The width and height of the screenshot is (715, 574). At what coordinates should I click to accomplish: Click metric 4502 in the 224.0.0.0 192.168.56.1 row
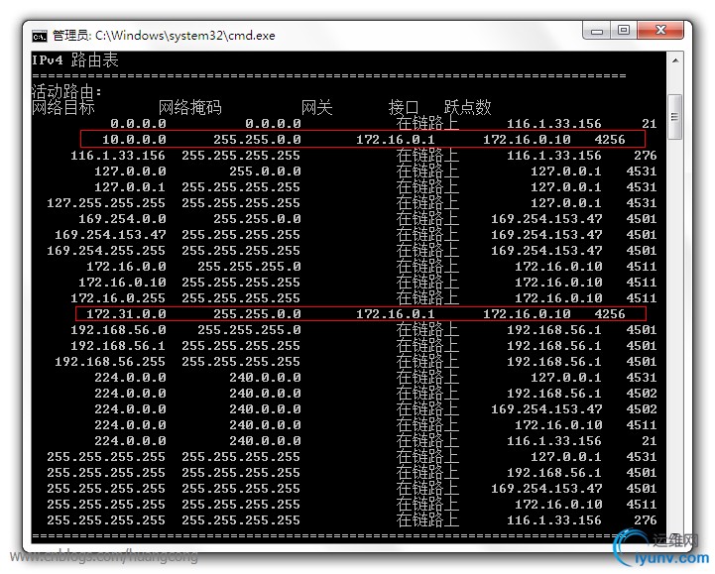[x=642, y=394]
